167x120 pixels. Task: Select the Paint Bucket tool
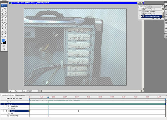[5, 22]
